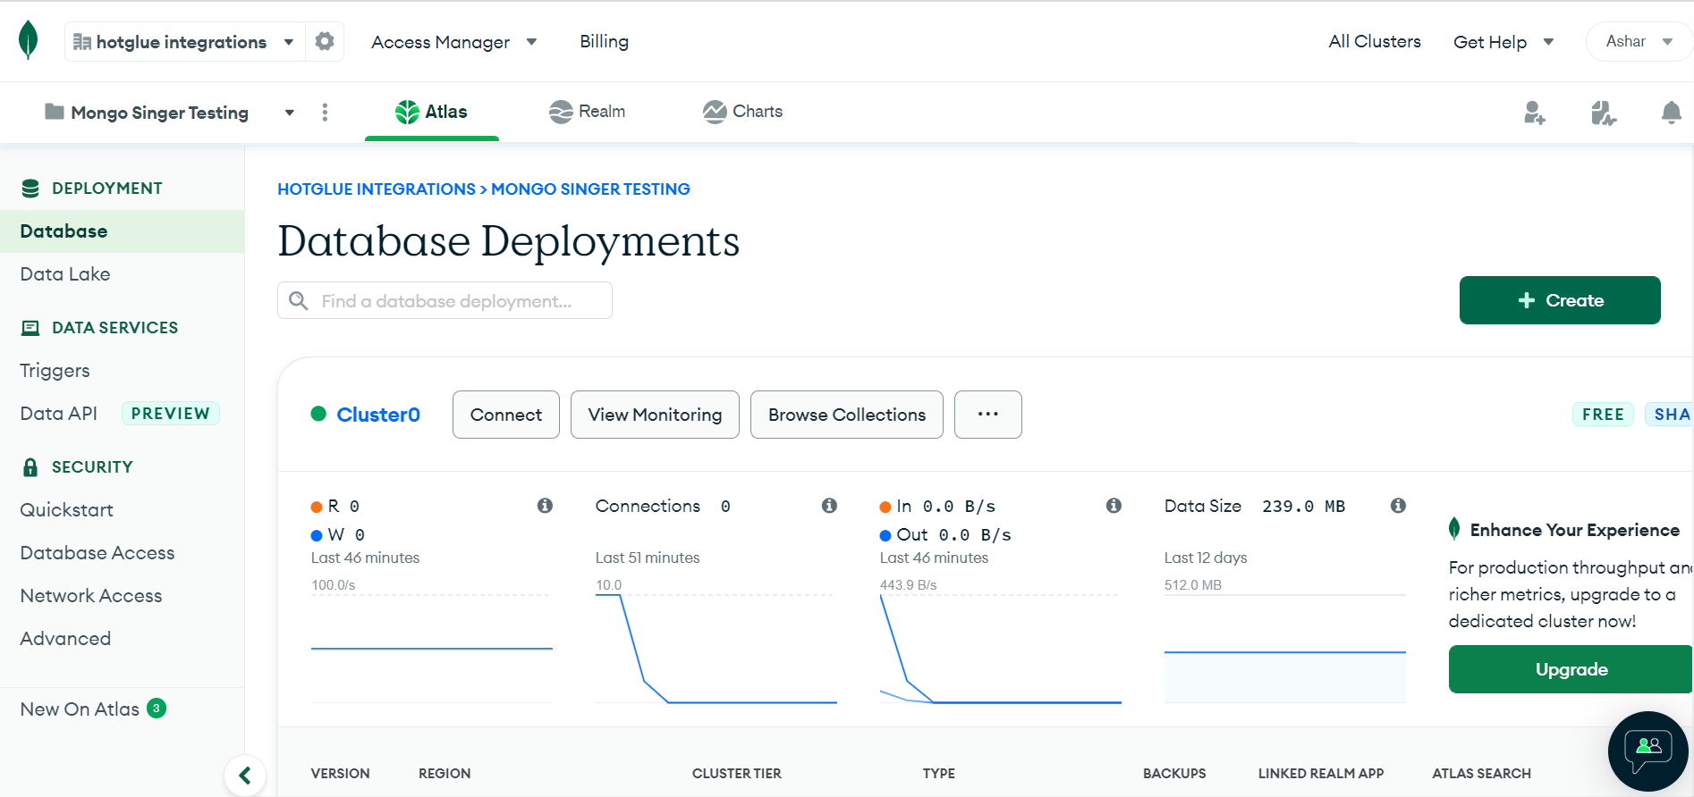1694x797 pixels.
Task: Click the Browse Collections button
Action: point(846,415)
